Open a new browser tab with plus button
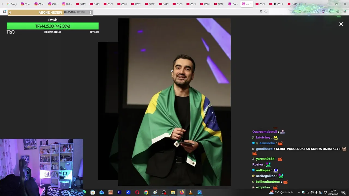The width and height of the screenshot is (349, 196). click(306, 4)
